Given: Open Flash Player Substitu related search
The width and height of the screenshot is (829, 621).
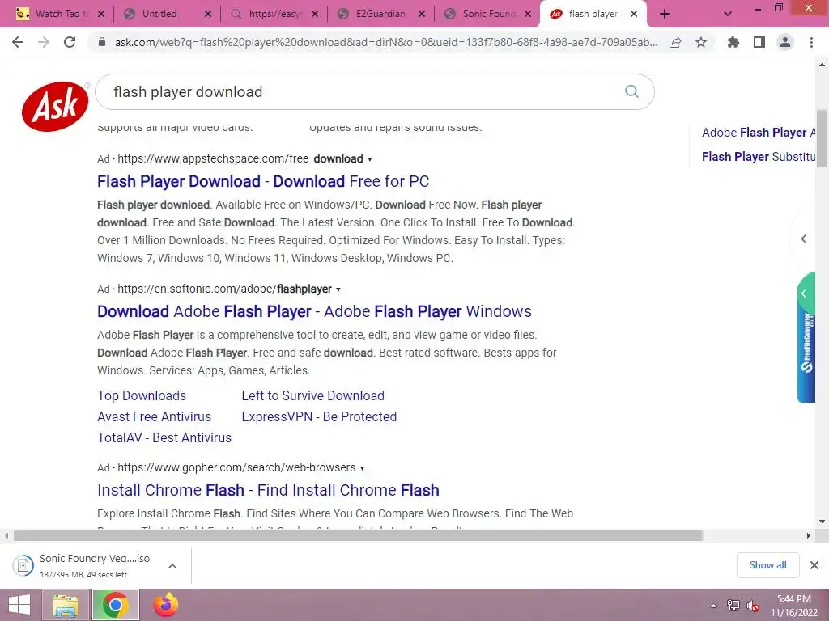Looking at the screenshot, I should click(x=759, y=157).
